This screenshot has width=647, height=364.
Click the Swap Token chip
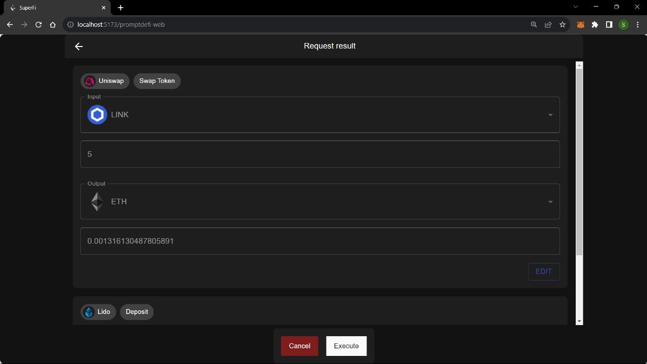(157, 81)
